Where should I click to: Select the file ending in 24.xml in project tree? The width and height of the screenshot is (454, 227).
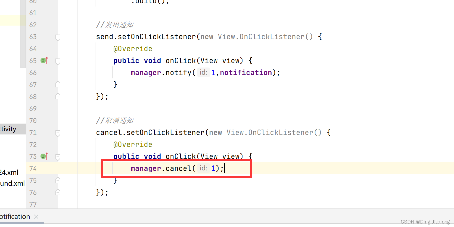[x=9, y=172]
